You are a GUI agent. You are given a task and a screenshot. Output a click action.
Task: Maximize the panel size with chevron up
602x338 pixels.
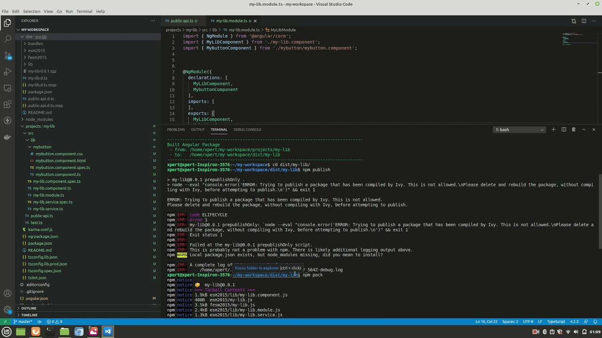pyautogui.click(x=584, y=130)
